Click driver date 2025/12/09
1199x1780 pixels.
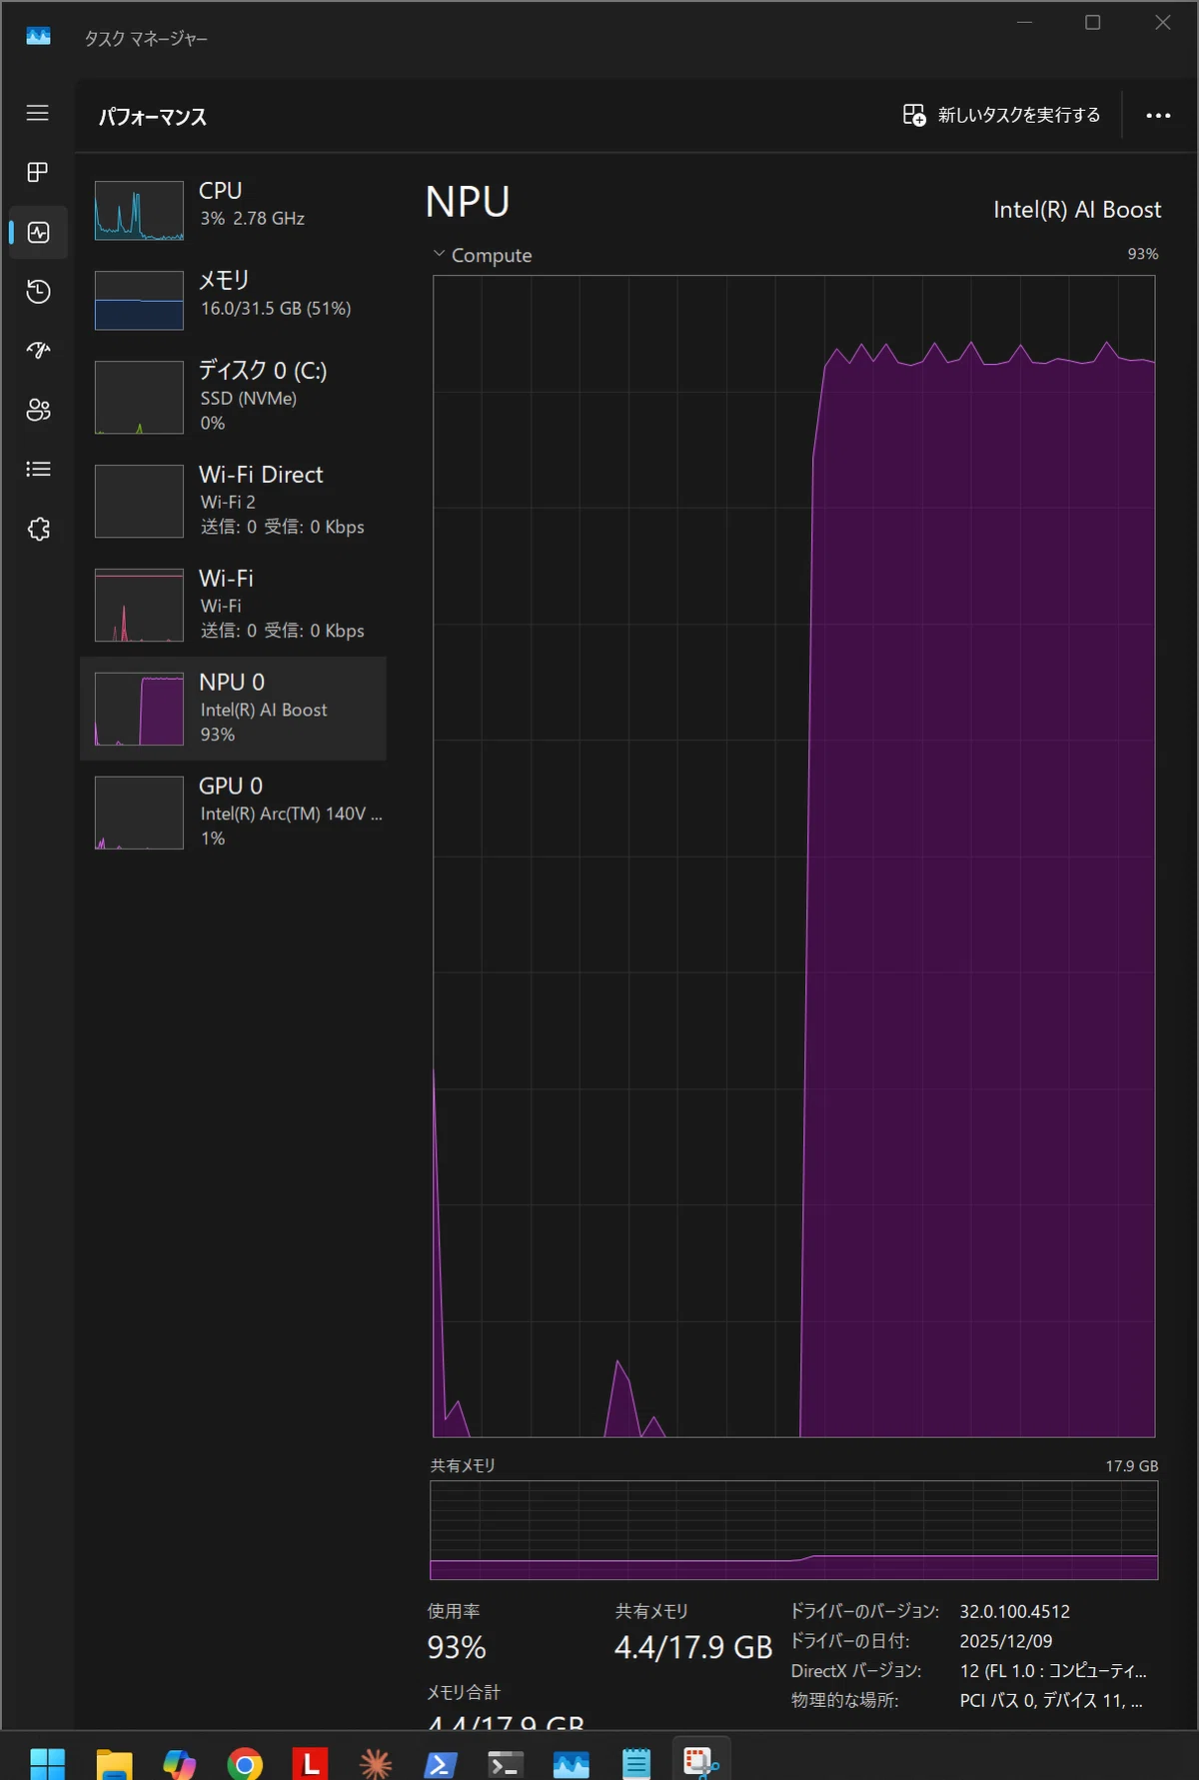1006,1641
